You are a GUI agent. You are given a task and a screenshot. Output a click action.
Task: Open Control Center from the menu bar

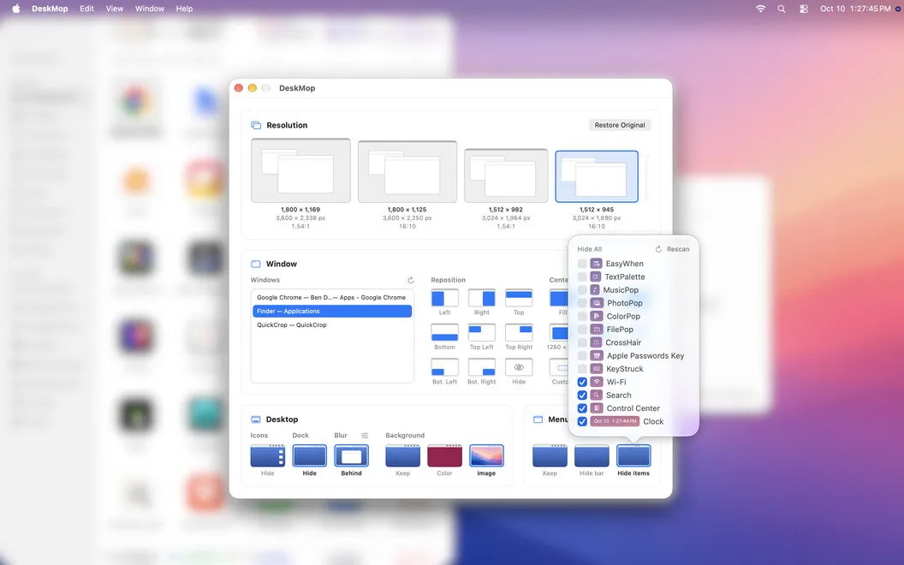coord(804,9)
